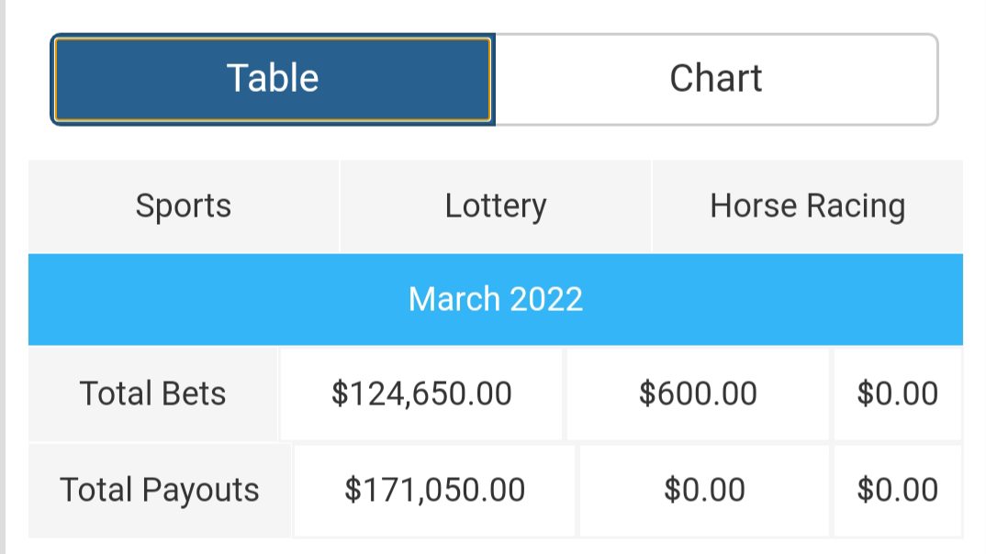Select the Sports total bets $124,650.00 cell
The image size is (986, 554).
click(x=421, y=394)
